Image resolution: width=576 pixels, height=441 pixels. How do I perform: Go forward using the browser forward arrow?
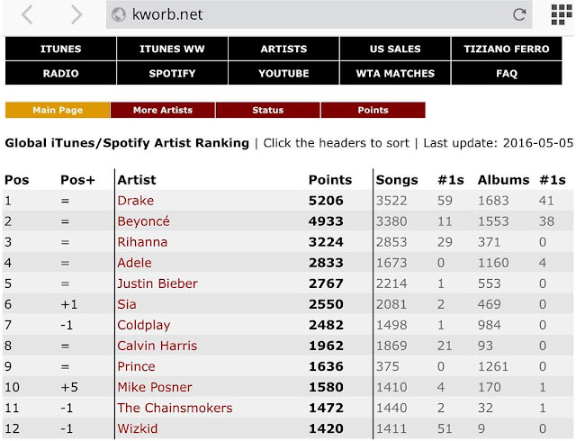pos(76,14)
